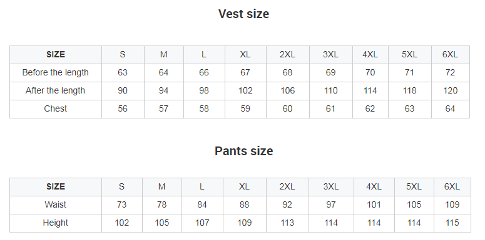Select the vest After the length value 120
The height and width of the screenshot is (240, 485).
click(x=450, y=90)
